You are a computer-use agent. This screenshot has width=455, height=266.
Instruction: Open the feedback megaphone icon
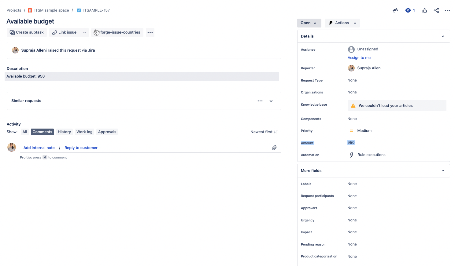(x=395, y=10)
